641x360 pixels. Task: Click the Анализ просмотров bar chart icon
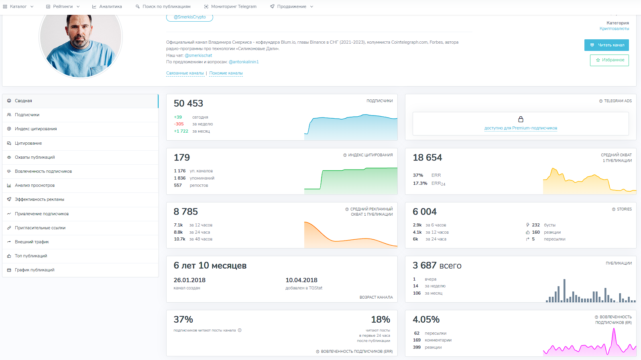click(9, 185)
